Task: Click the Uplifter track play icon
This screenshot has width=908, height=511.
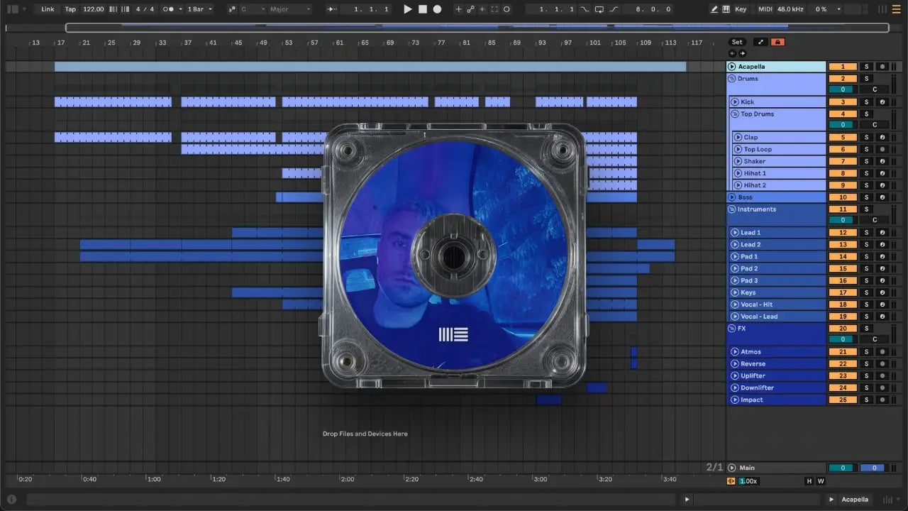Action: tap(735, 376)
